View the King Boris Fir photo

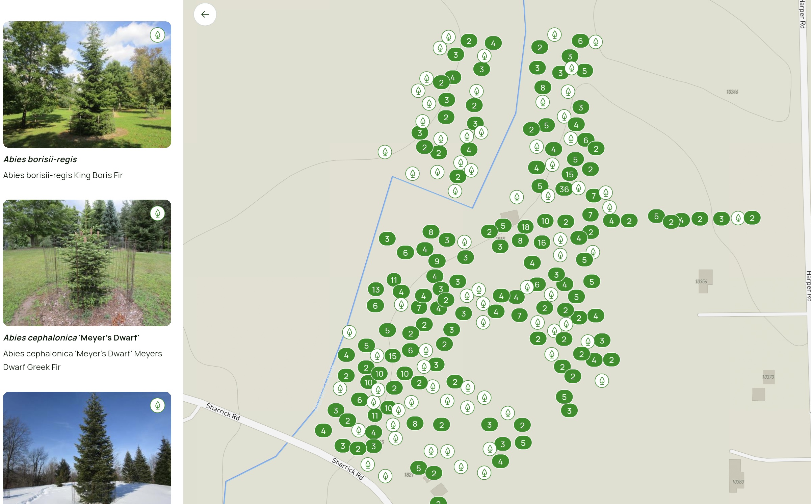(87, 84)
